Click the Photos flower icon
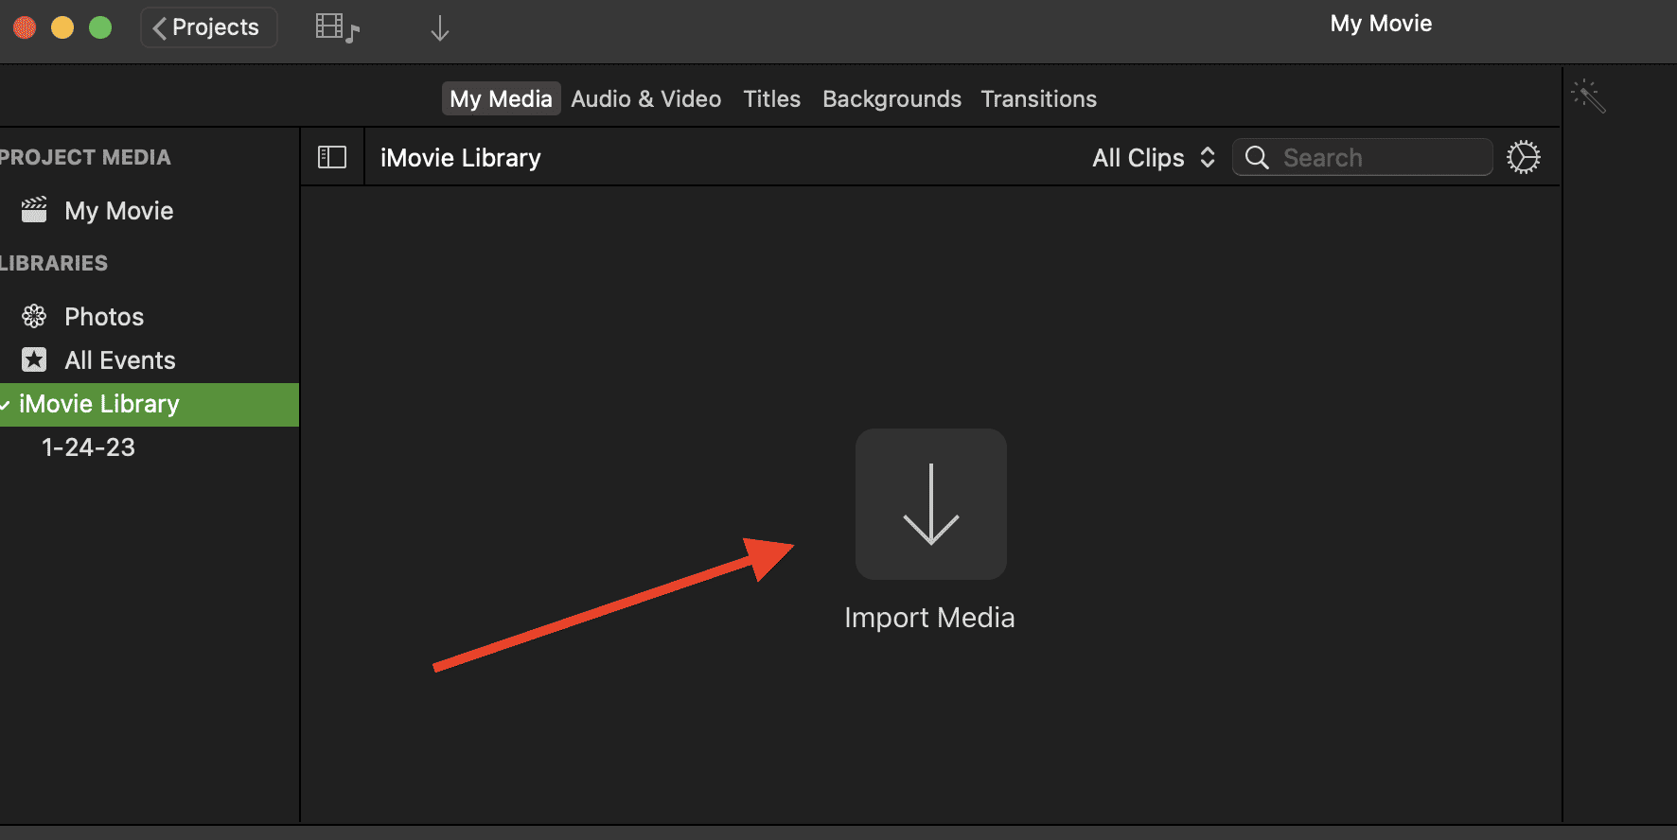The height and width of the screenshot is (840, 1677). coord(34,316)
